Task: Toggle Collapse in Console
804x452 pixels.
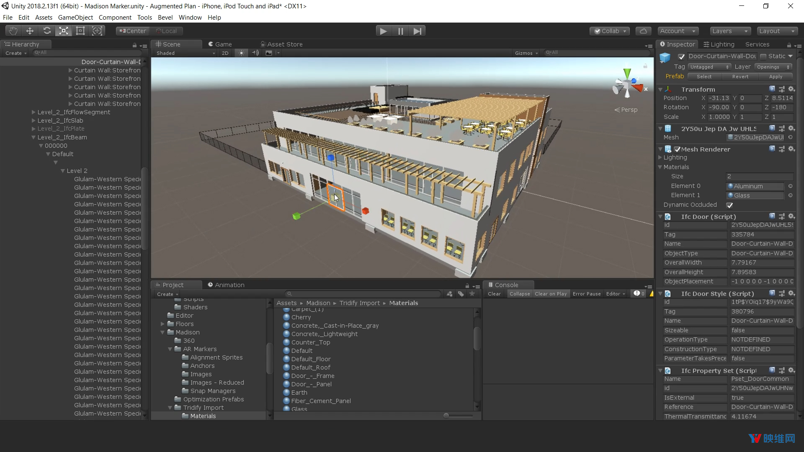Action: point(520,294)
